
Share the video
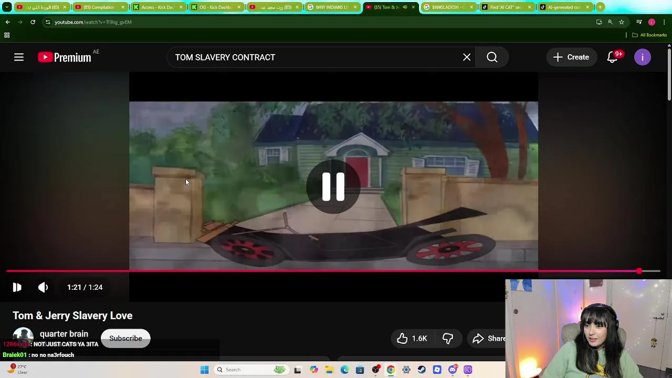tap(489, 339)
